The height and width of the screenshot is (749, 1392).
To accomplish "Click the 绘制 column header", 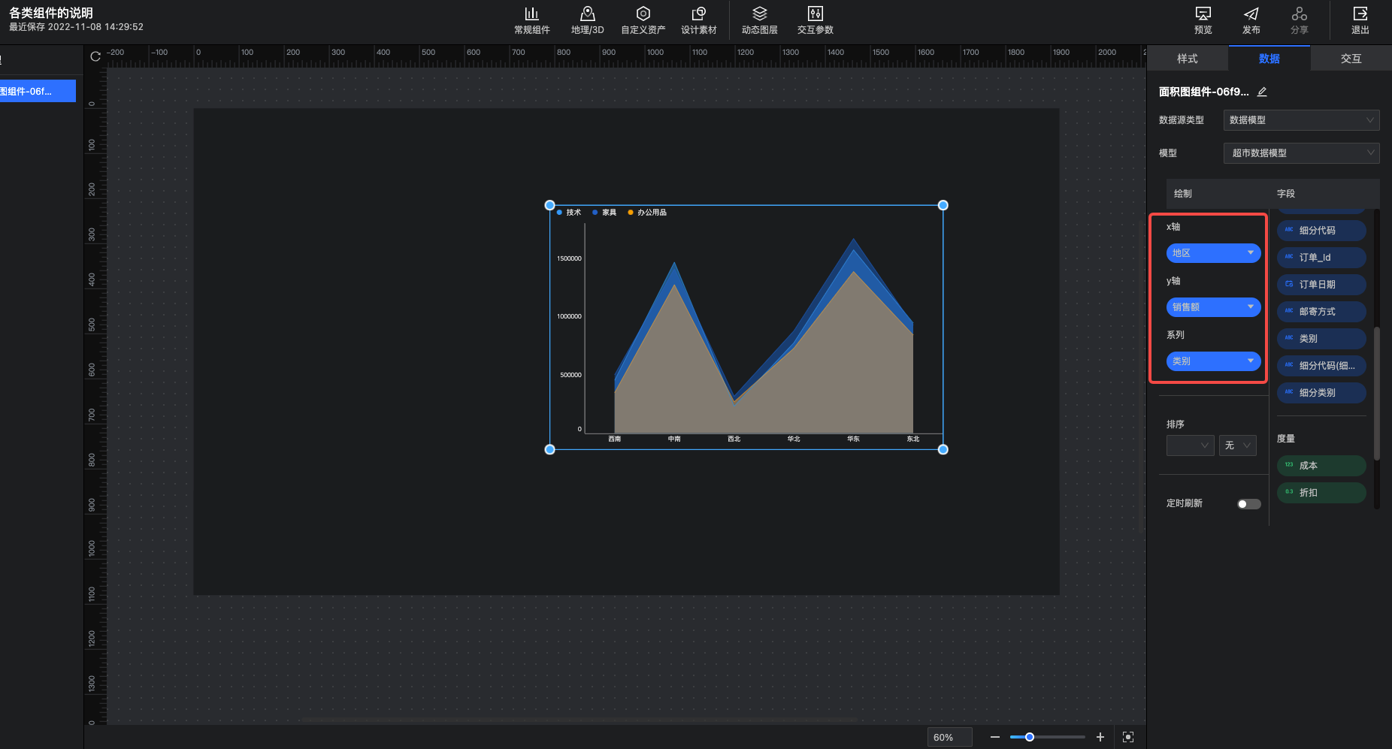I will (1183, 194).
